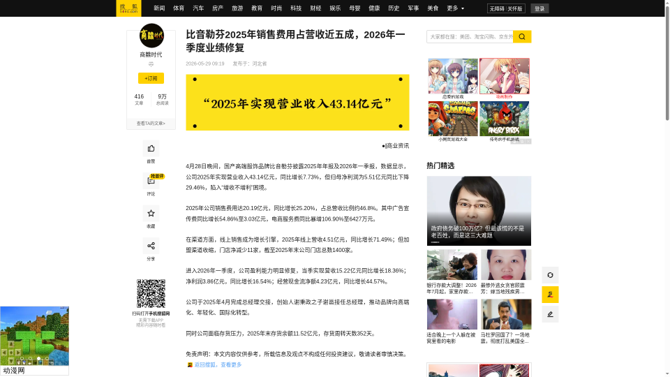The image size is (670, 377).
Task: Click the 发布于：河北省 text
Action: pyautogui.click(x=250, y=64)
